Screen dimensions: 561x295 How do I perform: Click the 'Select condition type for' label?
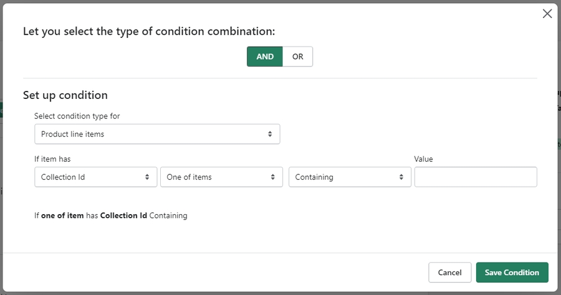pos(77,116)
